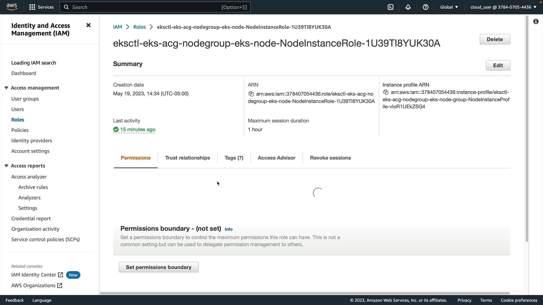Collapse the Access management section
The image size is (543, 305).
point(6,88)
